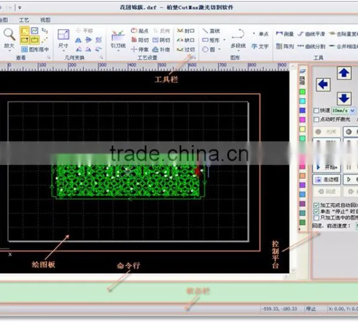Image resolution: width=358 pixels, height=322 pixels.
Task: Toggle the highlighted selection frame view icon
Action: (24, 30)
